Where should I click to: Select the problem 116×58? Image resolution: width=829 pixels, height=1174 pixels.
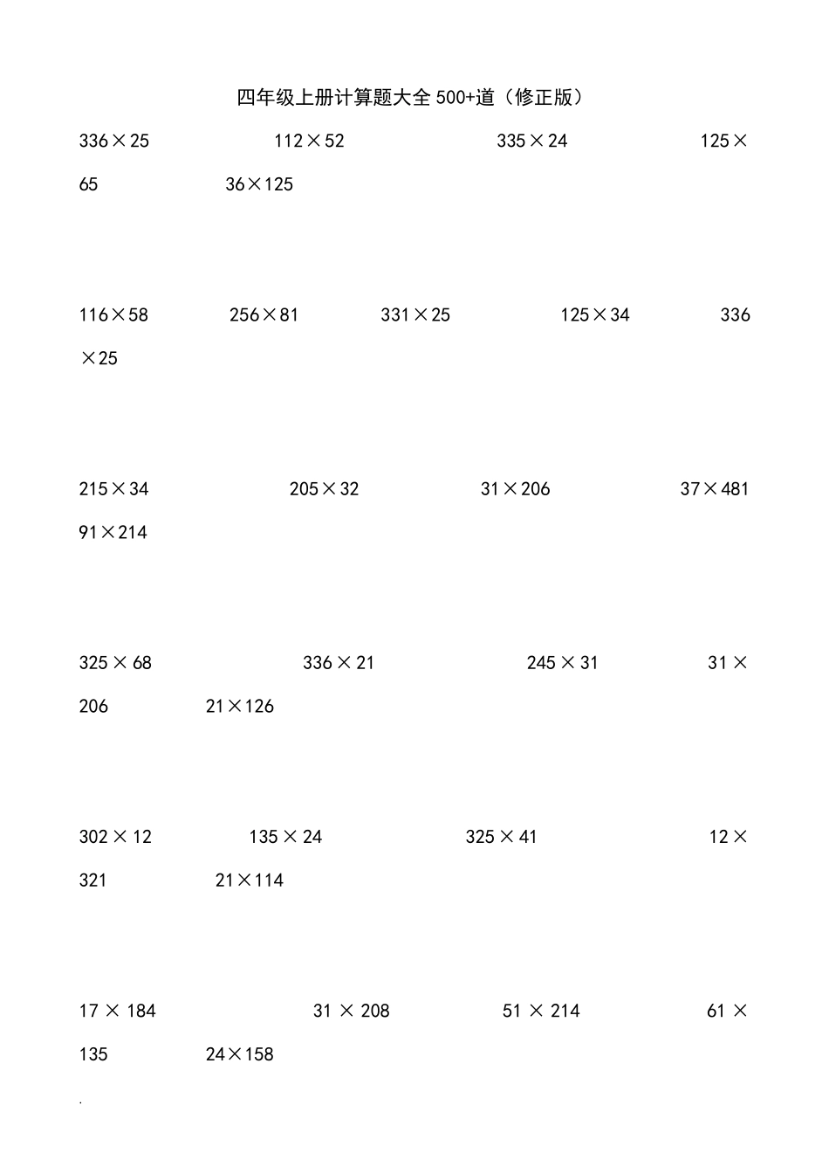113,315
